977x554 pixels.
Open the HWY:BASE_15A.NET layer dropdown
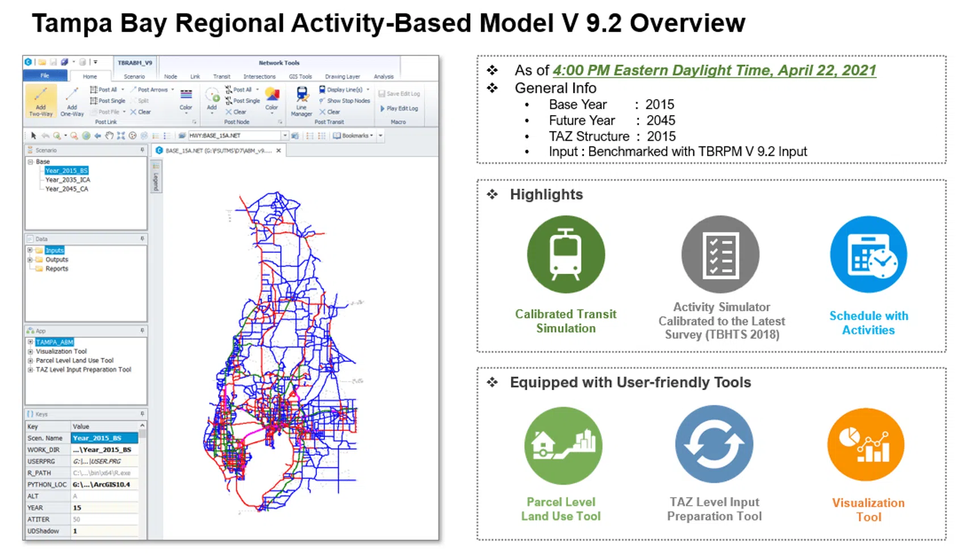(x=285, y=136)
